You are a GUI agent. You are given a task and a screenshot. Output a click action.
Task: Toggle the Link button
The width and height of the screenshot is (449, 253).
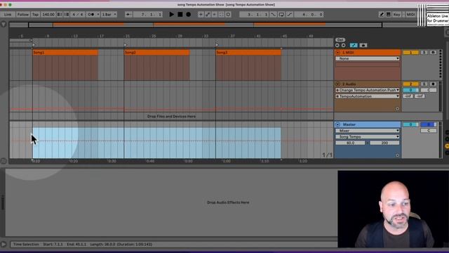8,14
